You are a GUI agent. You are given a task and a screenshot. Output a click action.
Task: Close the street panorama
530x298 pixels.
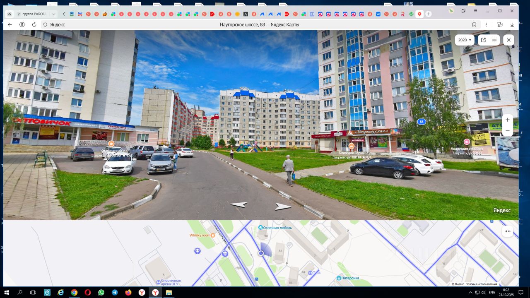click(x=508, y=40)
